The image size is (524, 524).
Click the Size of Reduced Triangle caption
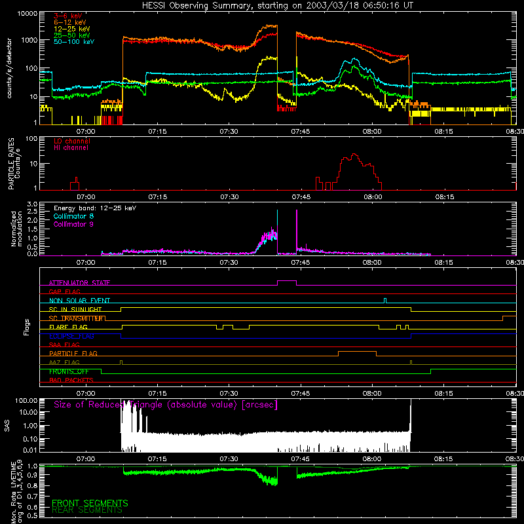tap(166, 405)
